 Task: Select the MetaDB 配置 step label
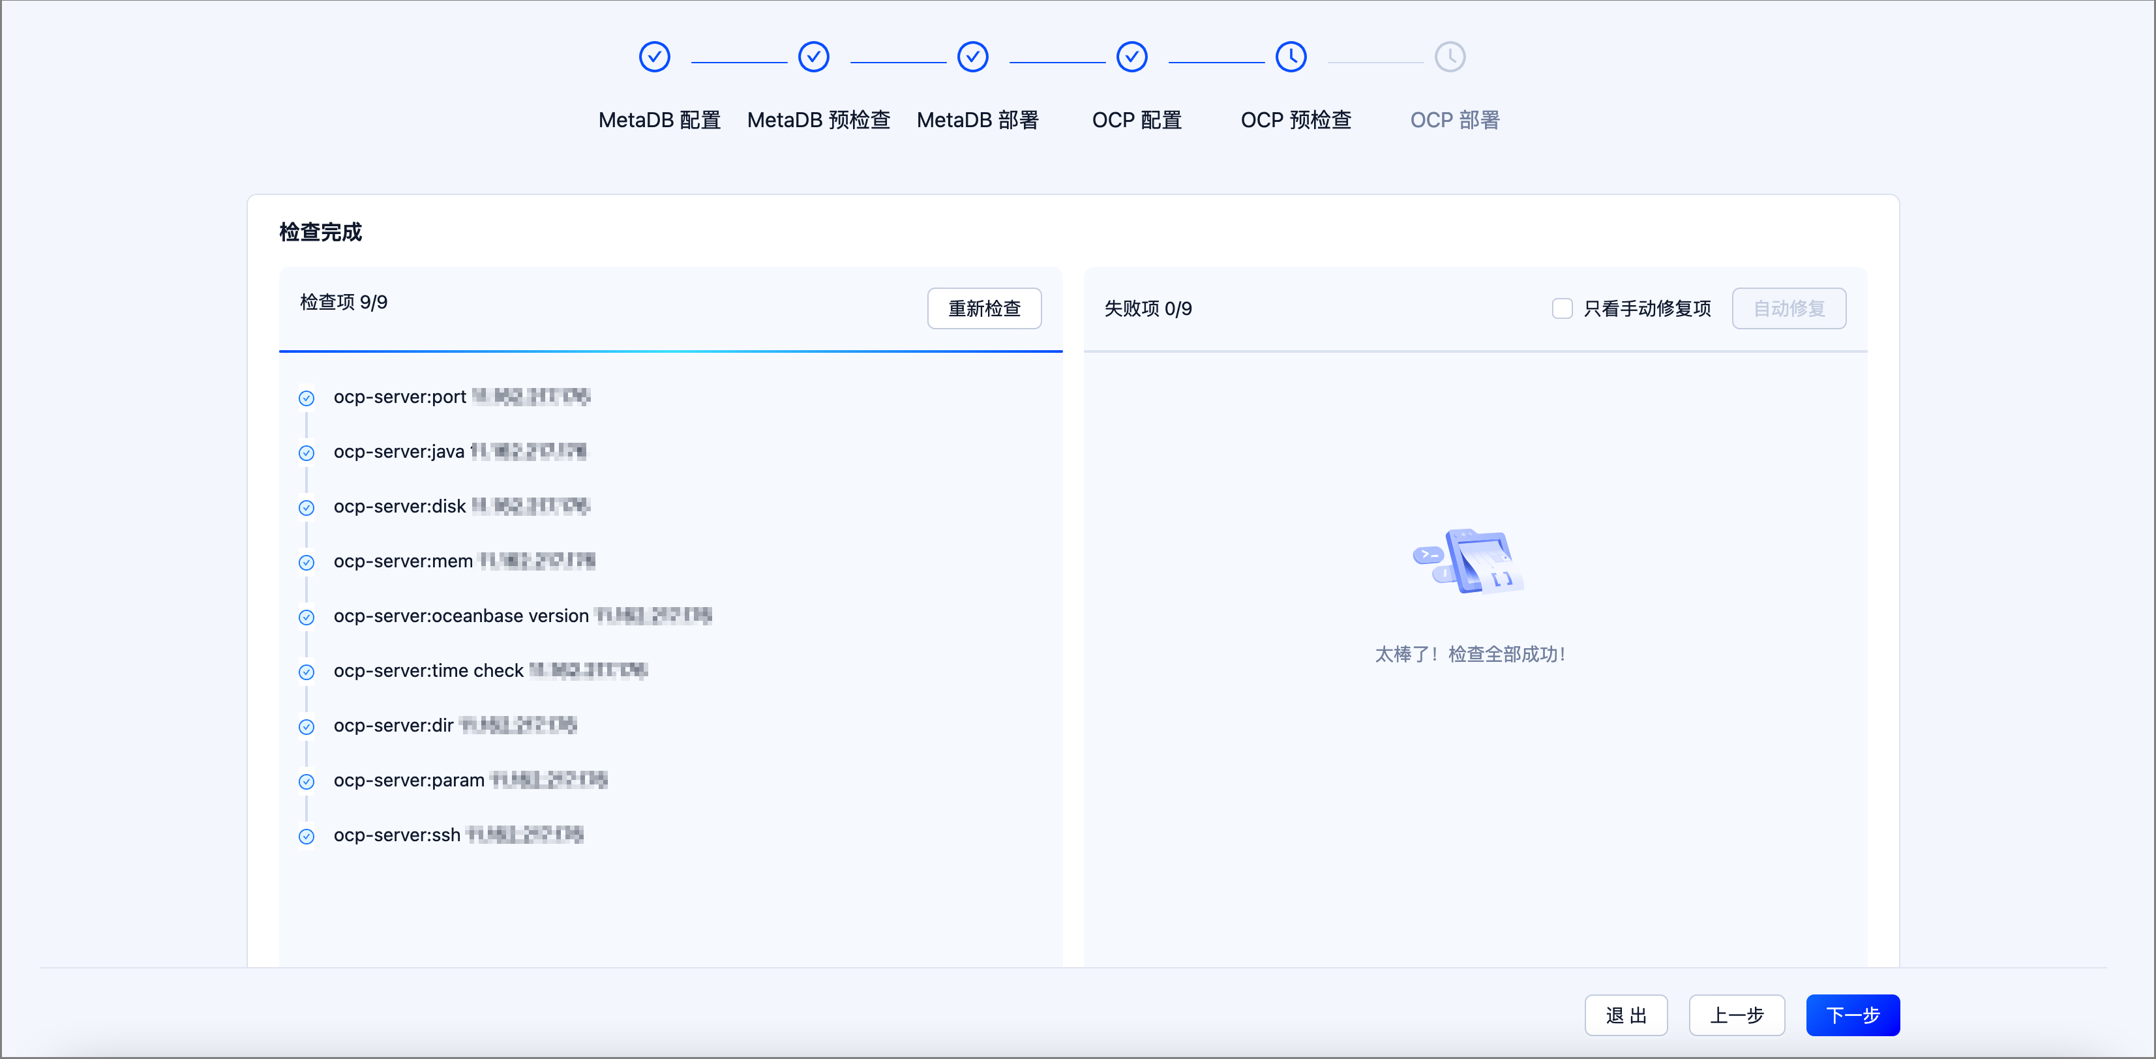click(659, 121)
